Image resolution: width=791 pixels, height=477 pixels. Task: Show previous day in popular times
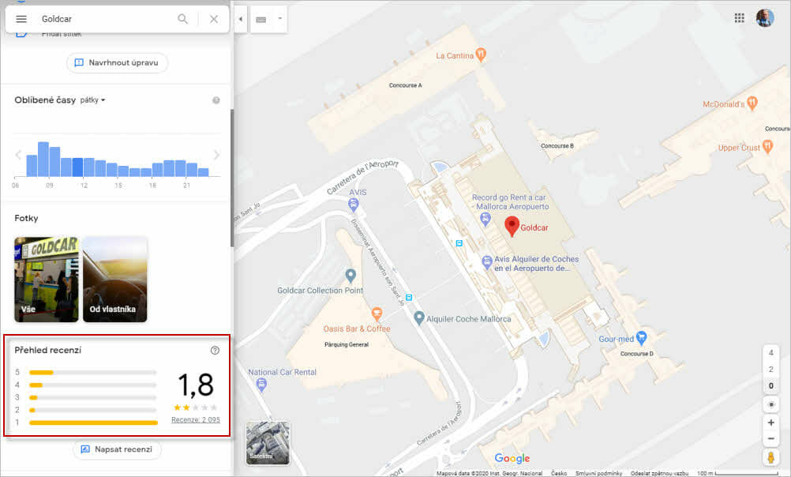click(x=18, y=155)
